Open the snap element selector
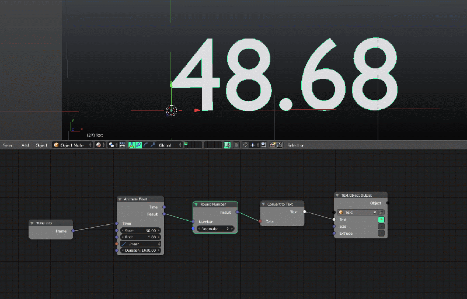 pyautogui.click(x=254, y=145)
